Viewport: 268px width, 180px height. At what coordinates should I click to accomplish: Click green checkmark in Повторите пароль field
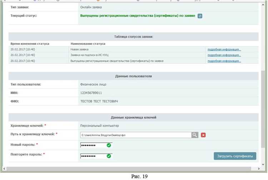[109, 156]
